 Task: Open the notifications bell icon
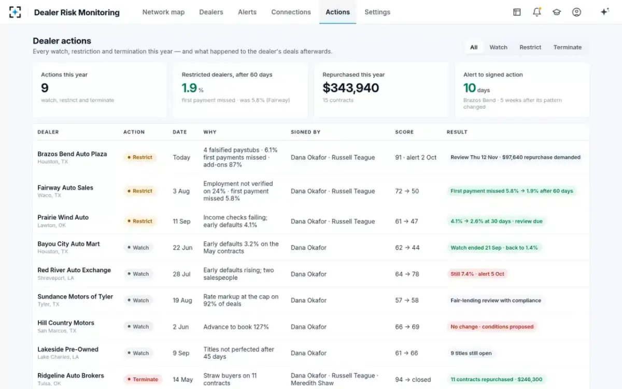[x=537, y=12]
